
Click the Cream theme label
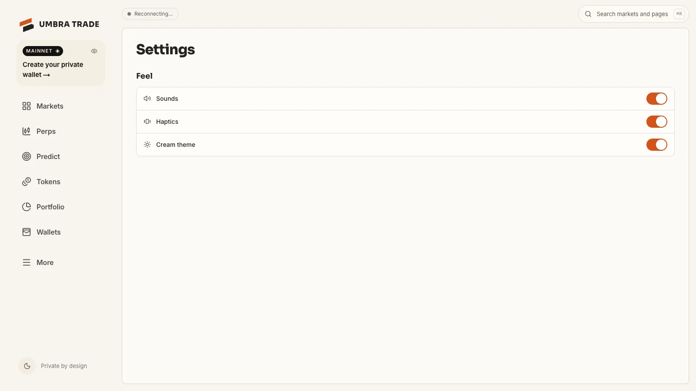(x=176, y=145)
